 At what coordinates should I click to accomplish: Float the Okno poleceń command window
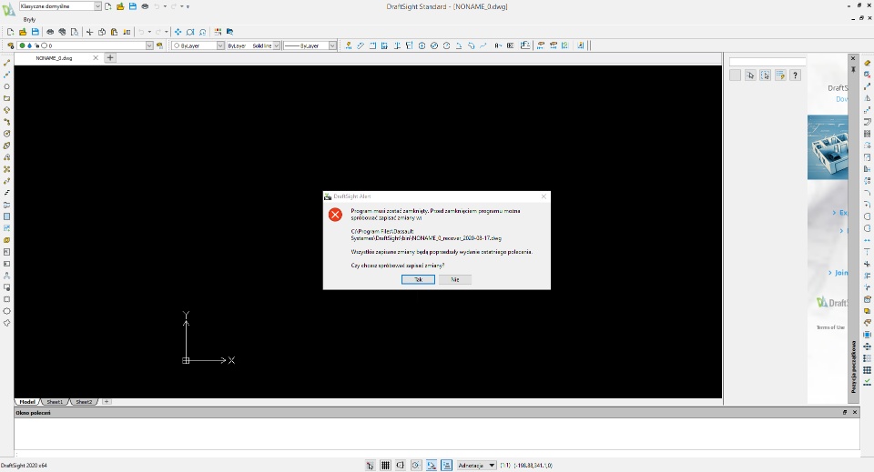click(845, 413)
